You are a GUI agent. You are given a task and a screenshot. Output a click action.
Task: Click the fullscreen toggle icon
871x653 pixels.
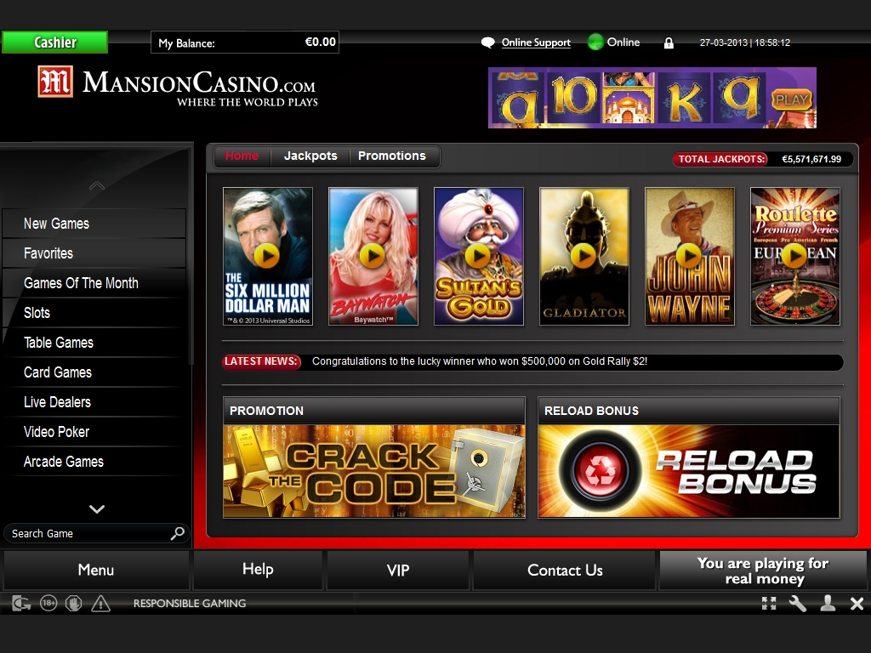[x=769, y=604]
